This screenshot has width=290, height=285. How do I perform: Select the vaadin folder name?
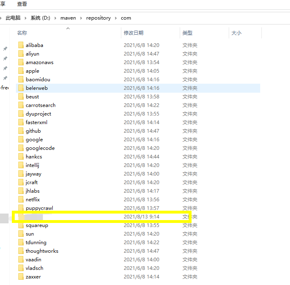click(33, 259)
